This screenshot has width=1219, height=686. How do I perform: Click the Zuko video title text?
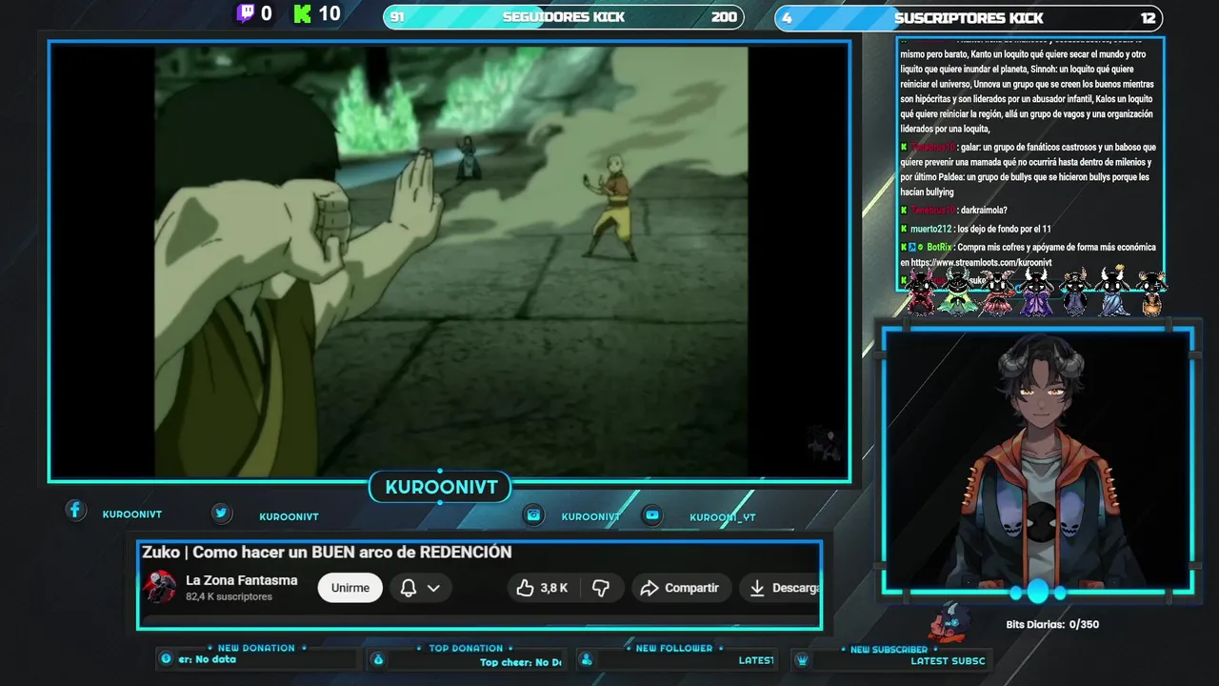pyautogui.click(x=327, y=552)
